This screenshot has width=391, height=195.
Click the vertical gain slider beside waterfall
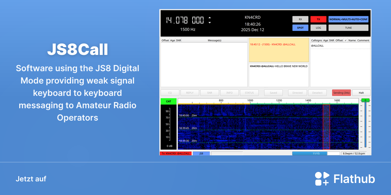(366, 123)
